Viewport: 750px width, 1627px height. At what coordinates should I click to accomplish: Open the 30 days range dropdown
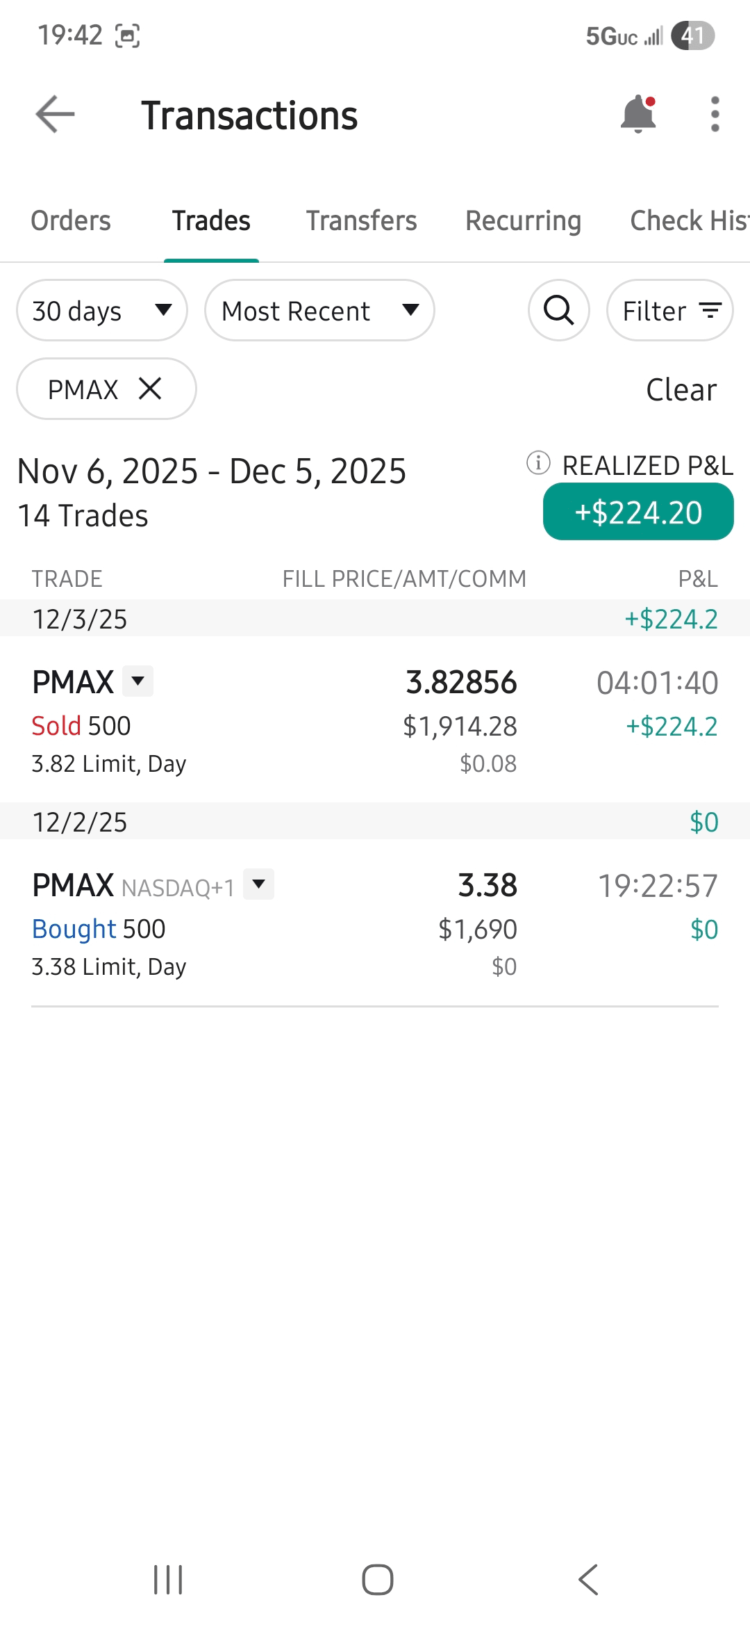(x=102, y=311)
